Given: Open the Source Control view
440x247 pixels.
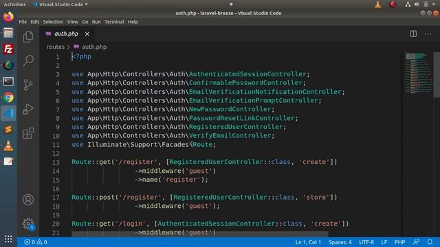Looking at the screenshot, I should point(28,84).
